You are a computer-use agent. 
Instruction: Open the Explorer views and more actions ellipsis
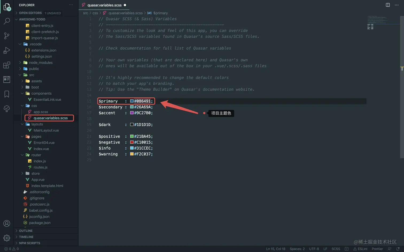(71, 5)
